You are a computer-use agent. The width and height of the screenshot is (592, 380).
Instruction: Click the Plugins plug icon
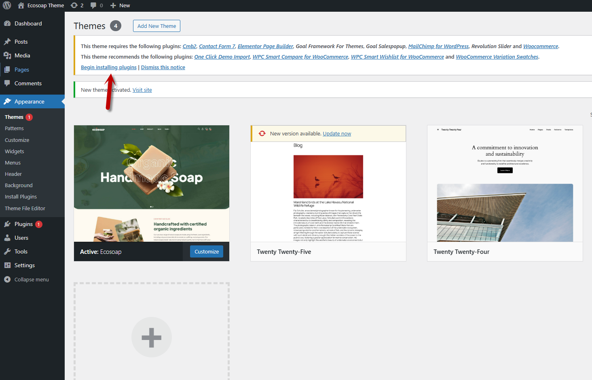7,224
